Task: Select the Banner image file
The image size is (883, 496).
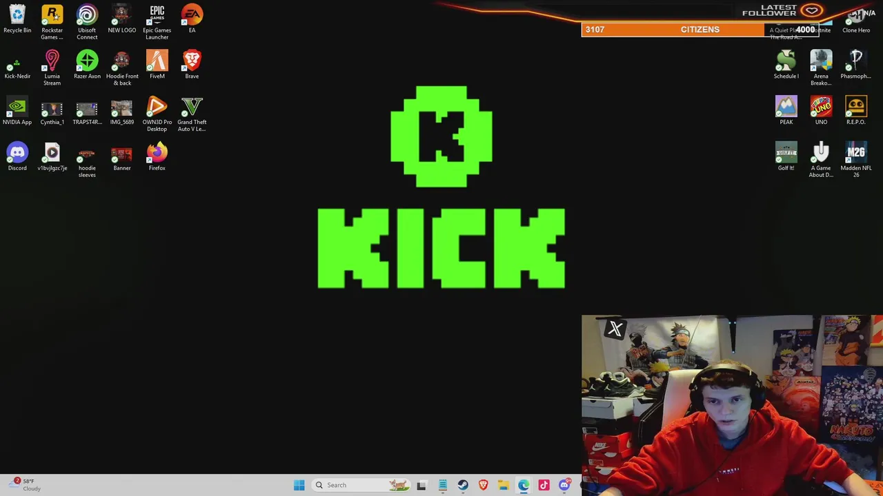Action: pyautogui.click(x=122, y=158)
